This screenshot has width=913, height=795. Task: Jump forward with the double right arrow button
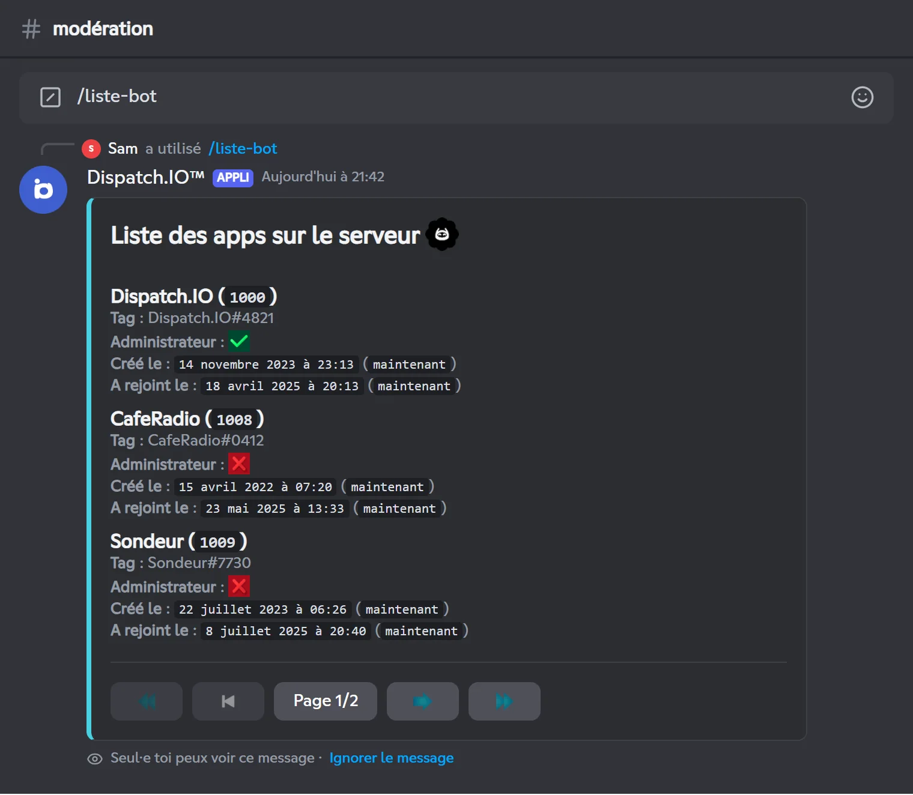click(x=505, y=701)
